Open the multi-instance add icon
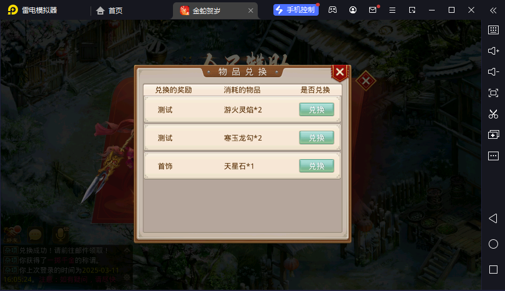This screenshot has width=505, height=291. tap(493, 135)
